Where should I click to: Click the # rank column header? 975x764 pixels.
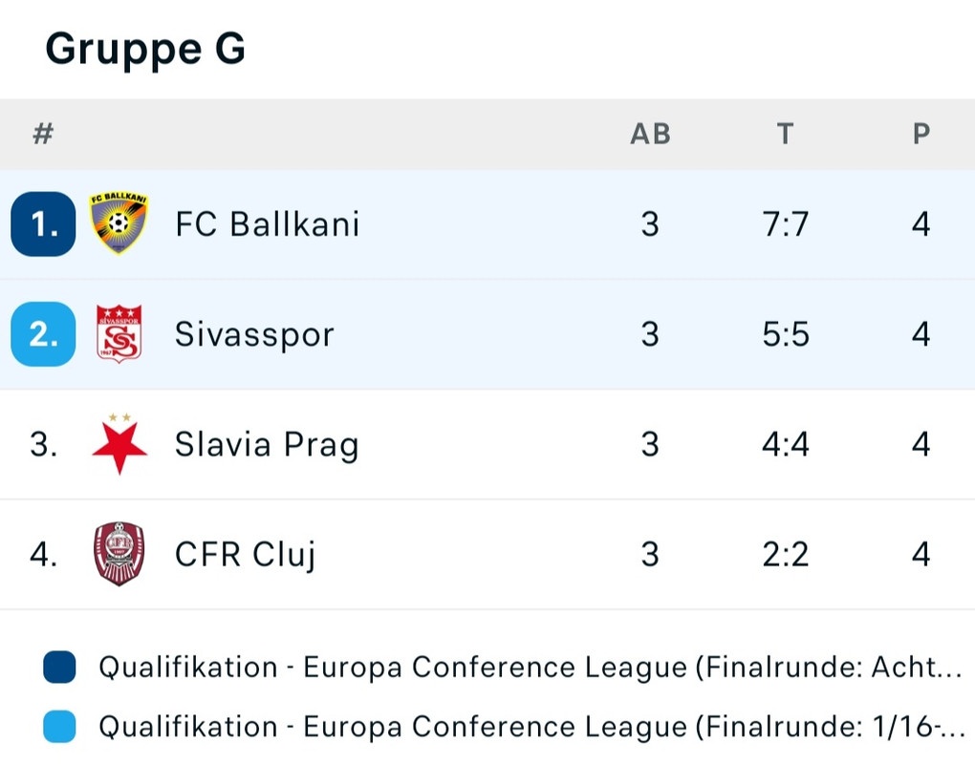click(42, 134)
